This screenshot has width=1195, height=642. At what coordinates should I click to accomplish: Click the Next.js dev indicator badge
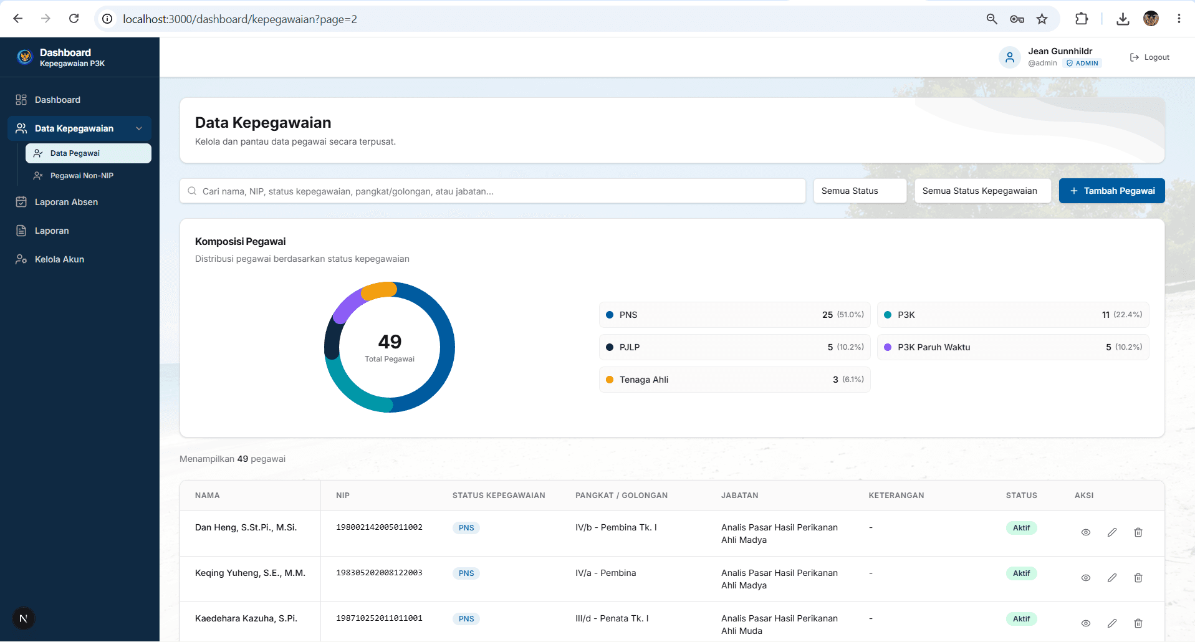click(24, 618)
